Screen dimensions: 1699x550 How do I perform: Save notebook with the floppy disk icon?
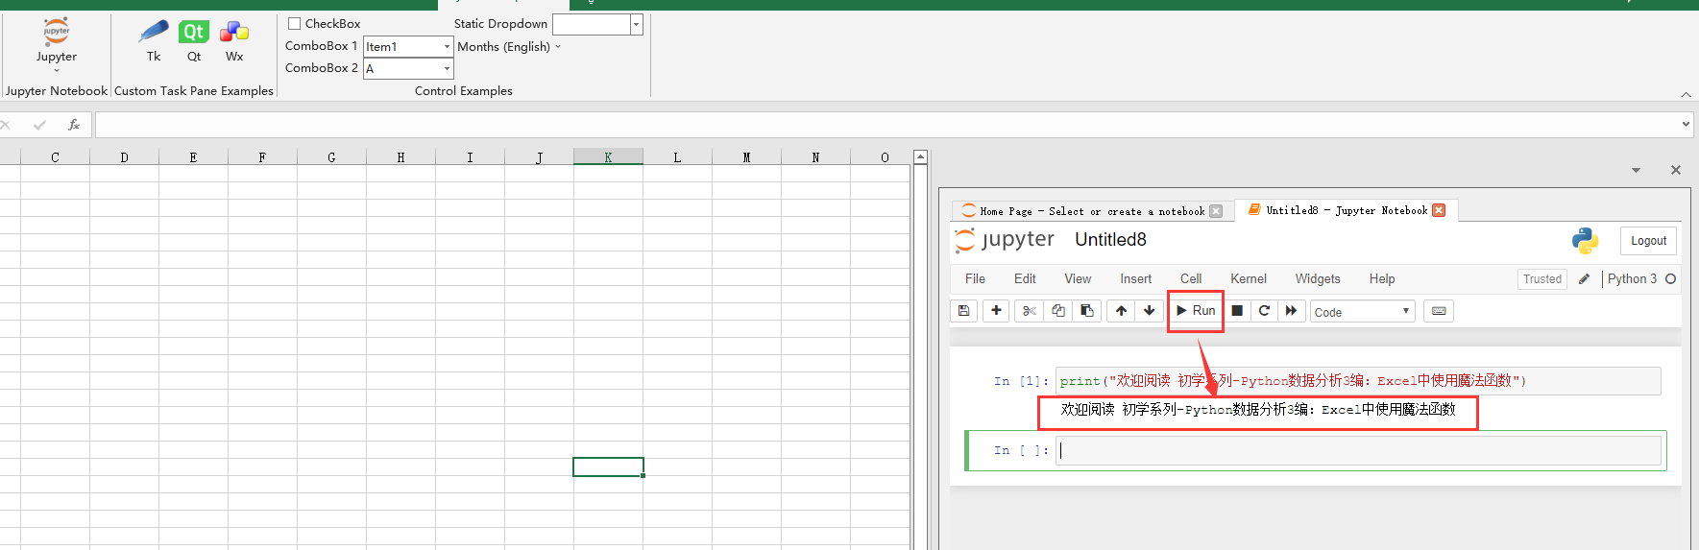click(963, 311)
